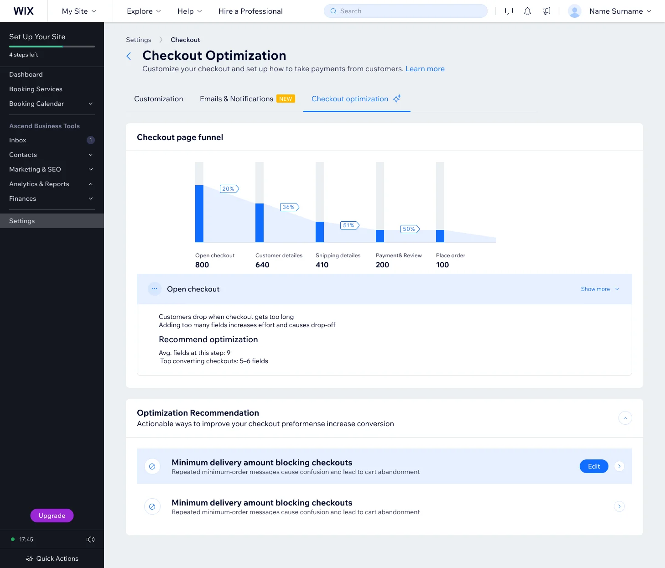Click the ellipsis icon next to Open checkout
This screenshot has height=568, width=665.
click(155, 289)
